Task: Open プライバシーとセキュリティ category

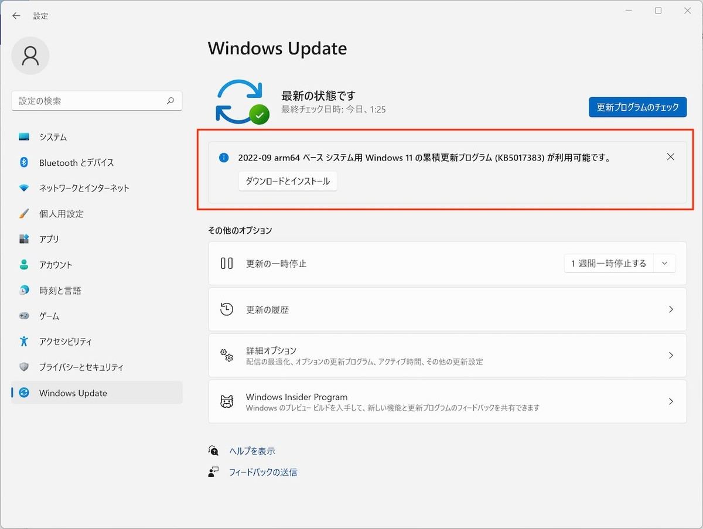Action: pyautogui.click(x=97, y=367)
